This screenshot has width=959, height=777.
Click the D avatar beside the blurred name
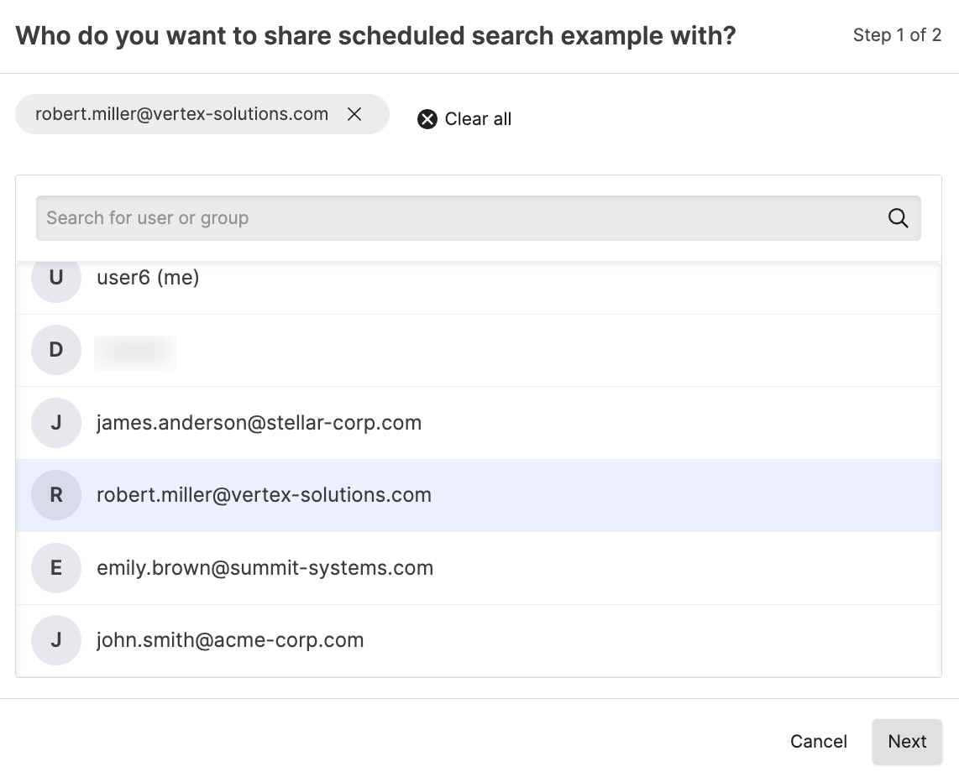coord(56,350)
